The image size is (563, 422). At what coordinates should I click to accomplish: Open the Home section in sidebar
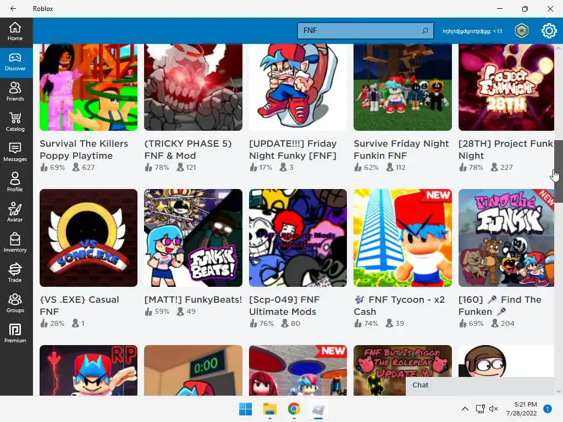click(x=15, y=31)
